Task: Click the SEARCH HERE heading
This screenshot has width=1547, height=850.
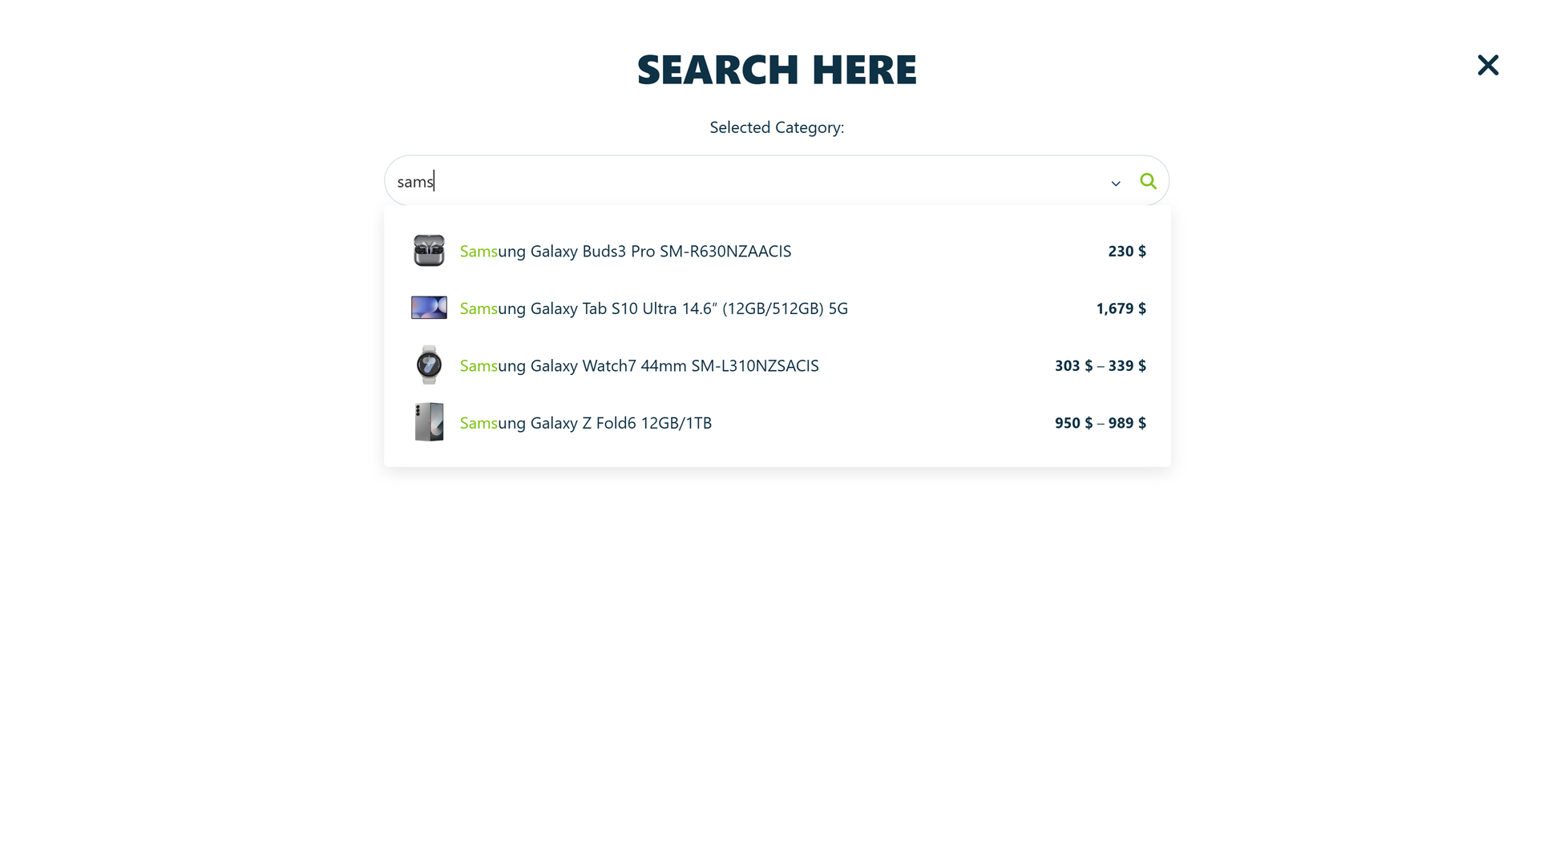Action: coord(776,70)
